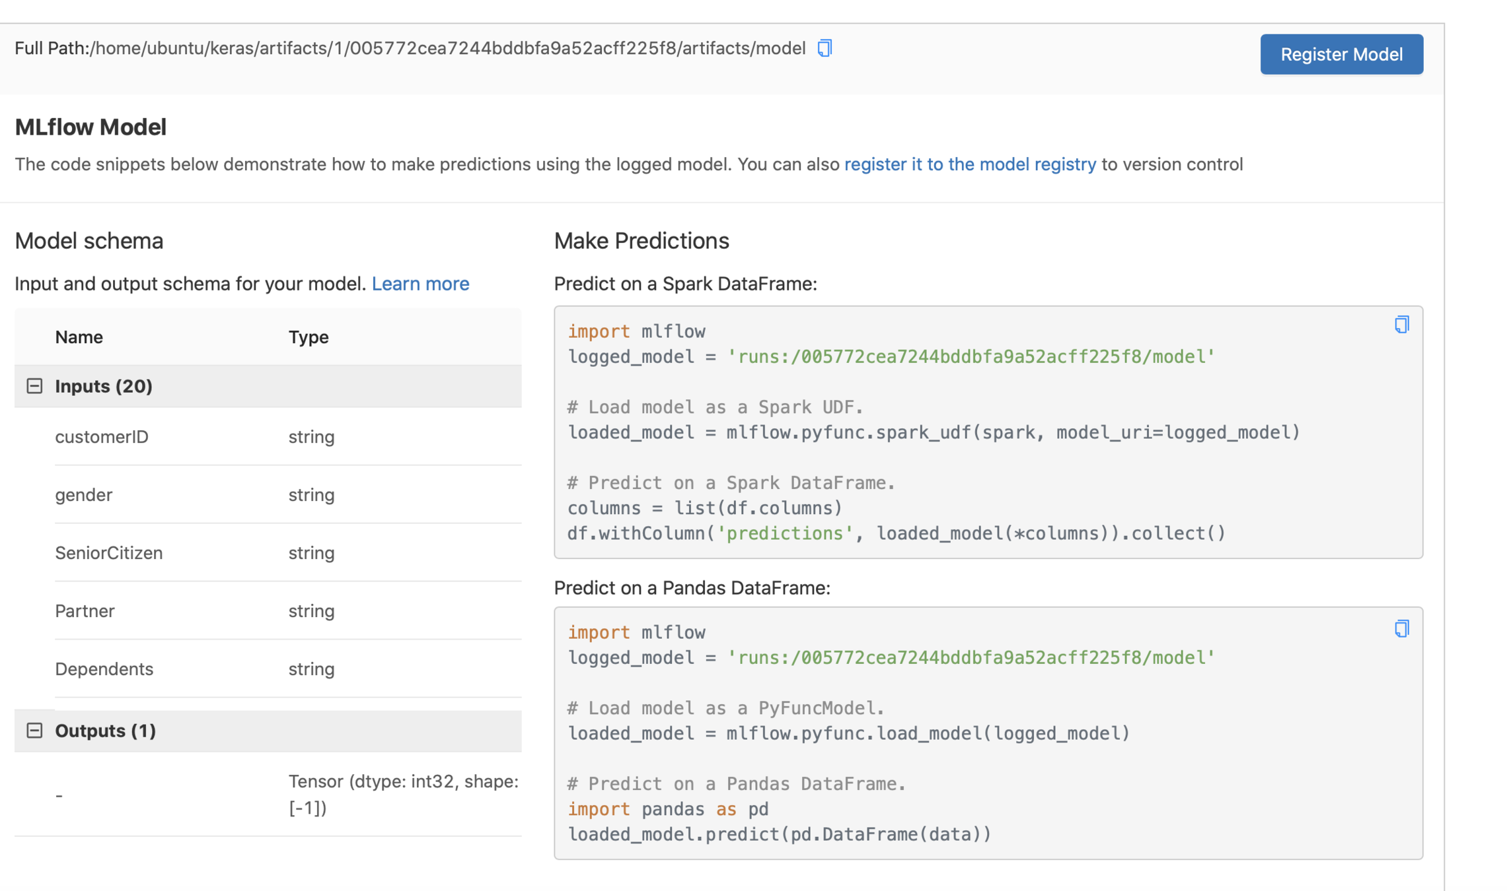Image resolution: width=1507 pixels, height=891 pixels.
Task: Click the Tensor output type row
Action: 402,794
